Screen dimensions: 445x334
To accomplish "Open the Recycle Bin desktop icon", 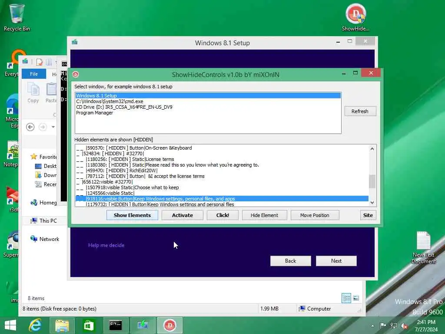I will 17,17.
